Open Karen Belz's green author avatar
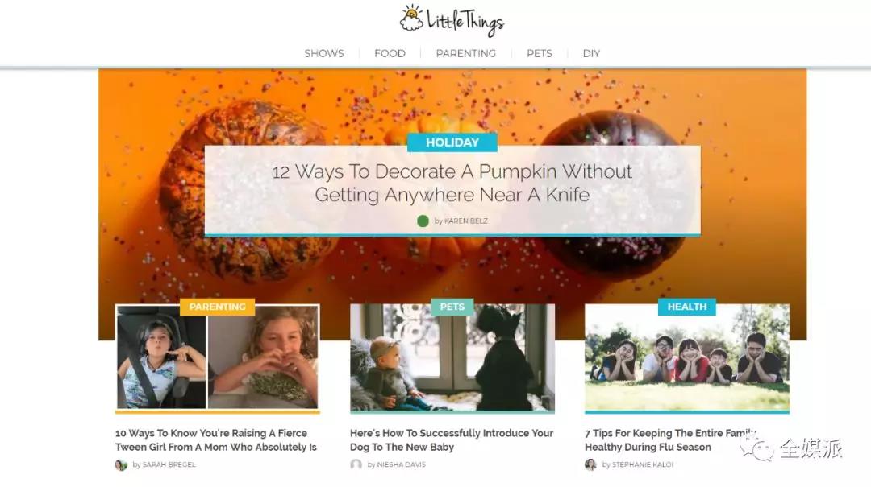 pos(423,221)
